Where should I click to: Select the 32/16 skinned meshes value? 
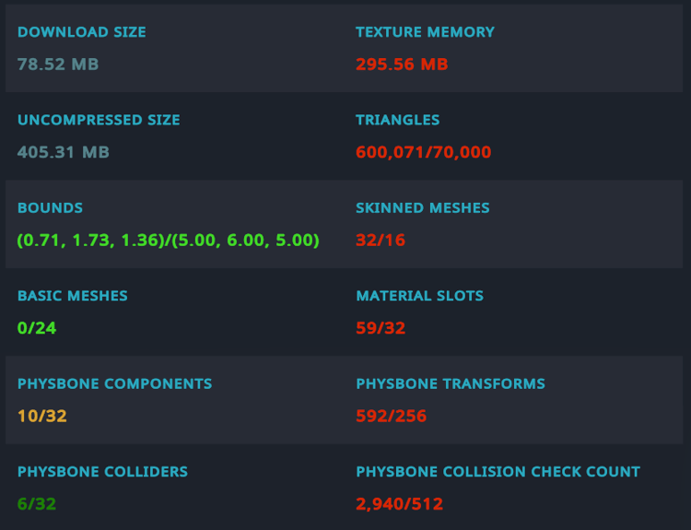tap(381, 241)
